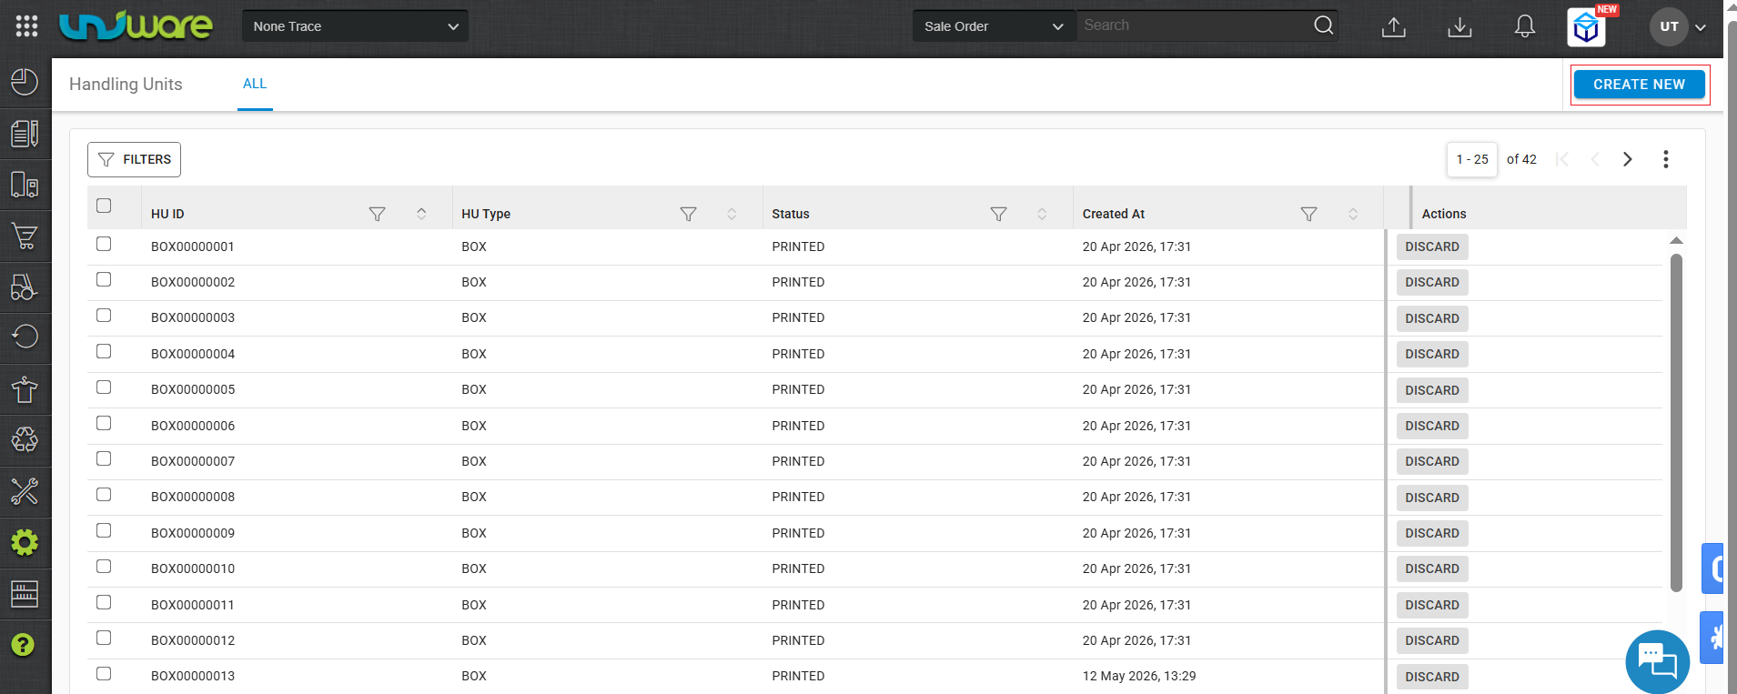Click the BOX00000011 HU ID cell
This screenshot has height=694, width=1737.
pyautogui.click(x=193, y=605)
